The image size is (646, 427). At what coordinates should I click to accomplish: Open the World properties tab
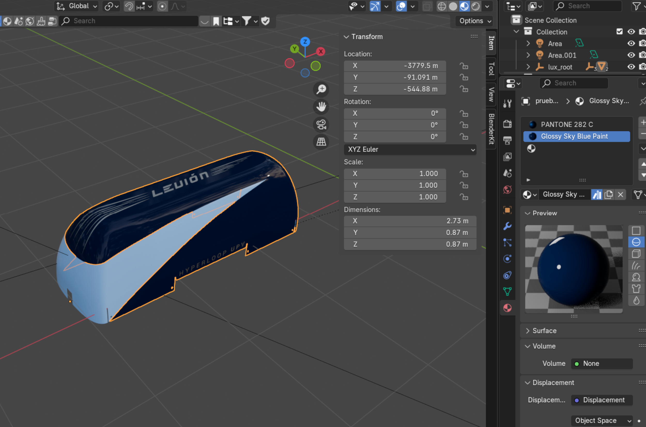coord(507,190)
